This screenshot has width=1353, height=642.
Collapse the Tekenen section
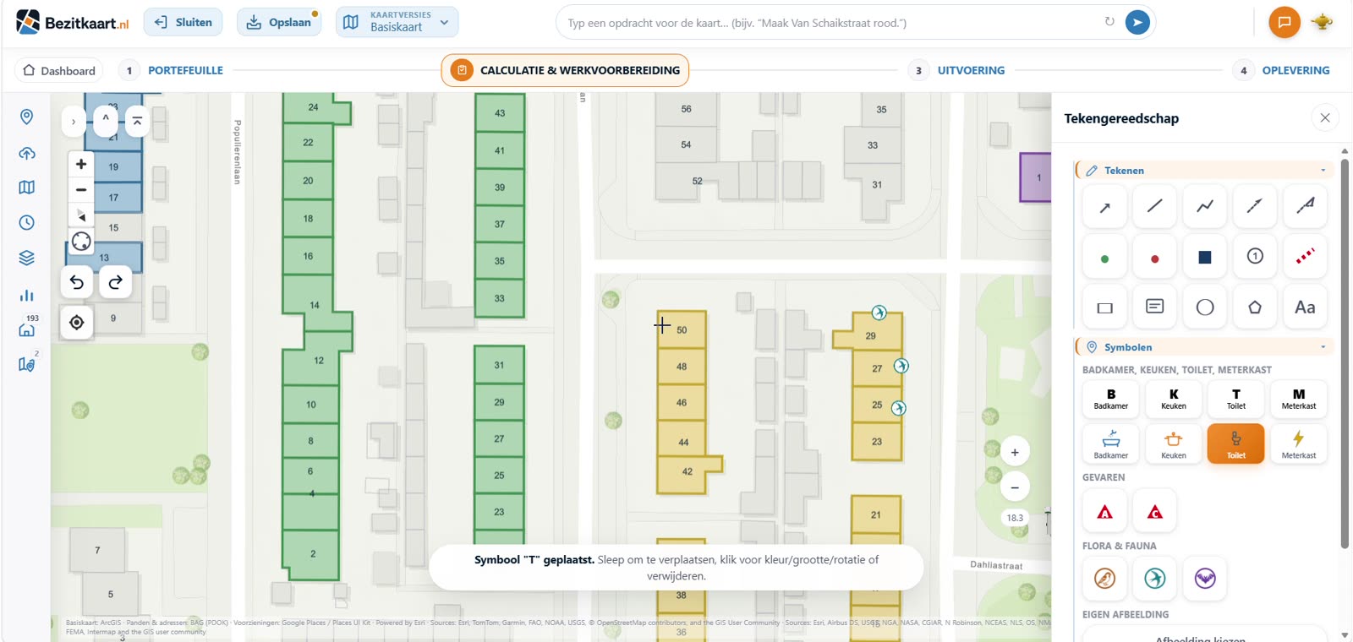pyautogui.click(x=1205, y=170)
